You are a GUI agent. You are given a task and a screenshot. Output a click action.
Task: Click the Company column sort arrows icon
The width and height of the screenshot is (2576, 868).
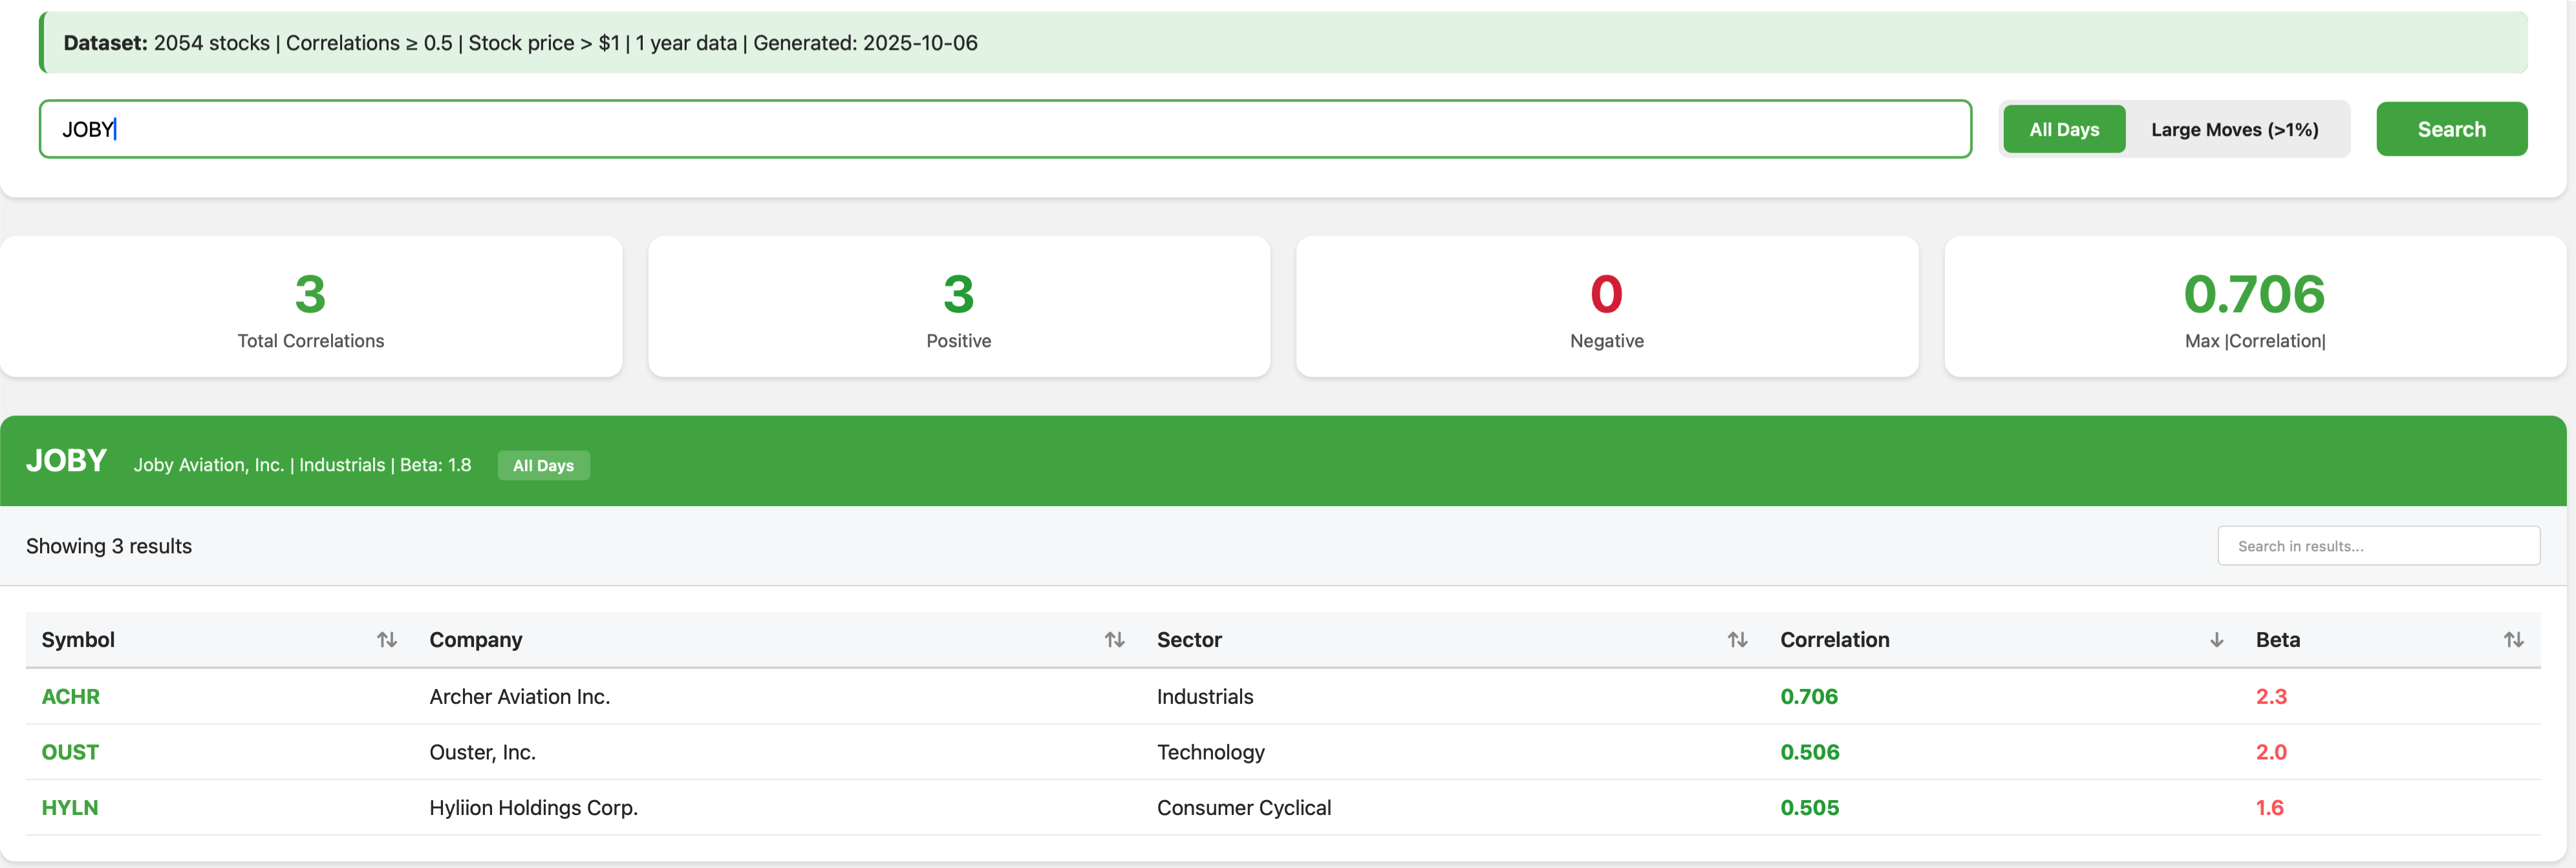pos(1114,640)
